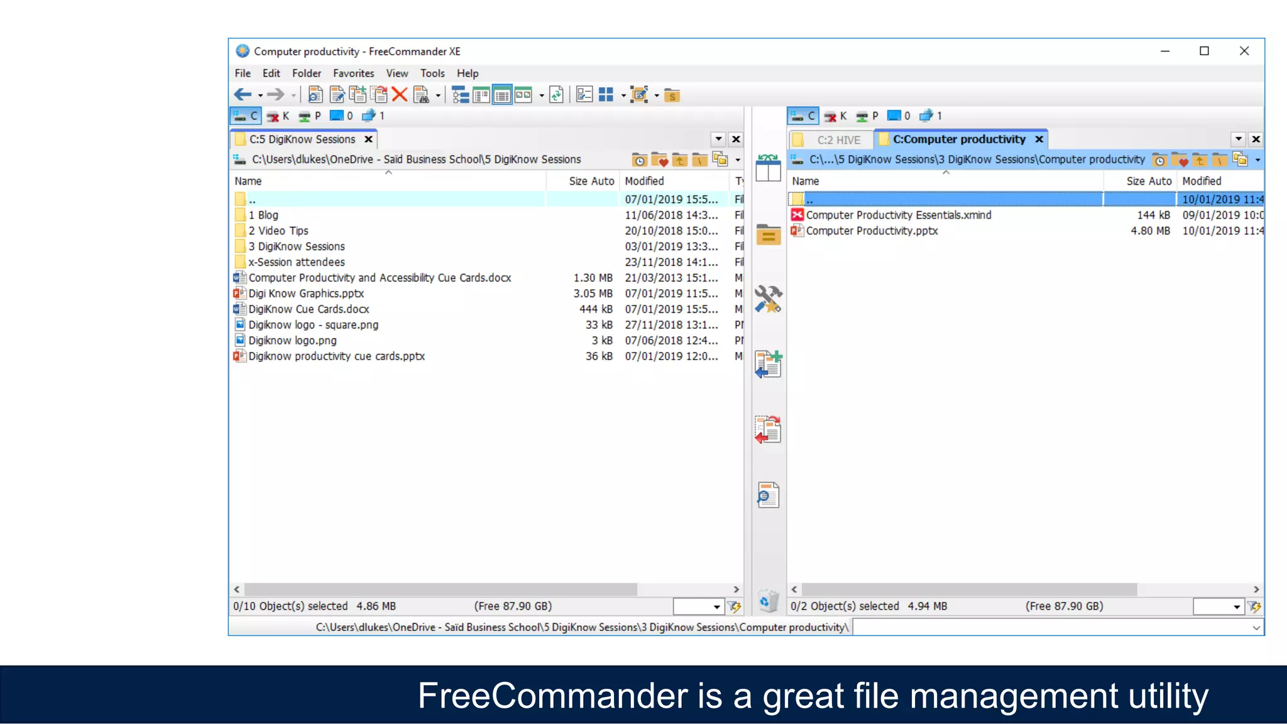Viewport: 1287px width, 724px height.
Task: Click the folder tree view icon
Action: point(460,95)
